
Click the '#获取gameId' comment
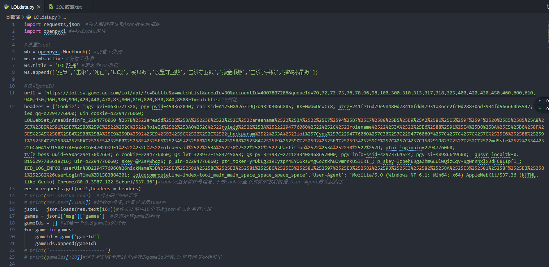[39, 86]
